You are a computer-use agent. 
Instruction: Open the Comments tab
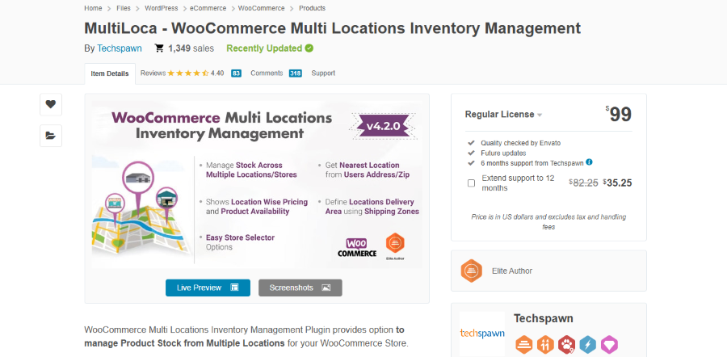point(267,73)
